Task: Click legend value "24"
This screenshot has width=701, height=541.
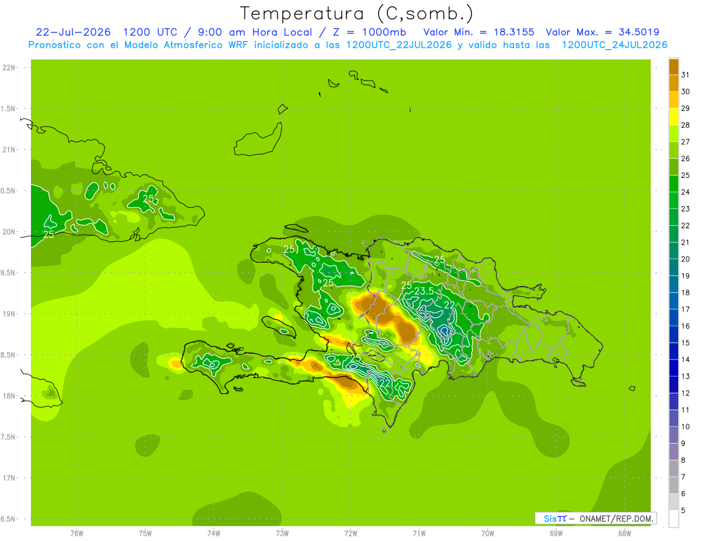Action: pyautogui.click(x=686, y=192)
